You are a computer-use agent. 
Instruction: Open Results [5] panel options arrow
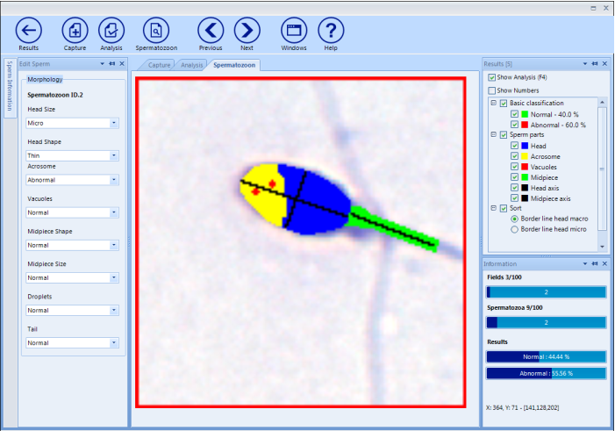585,63
